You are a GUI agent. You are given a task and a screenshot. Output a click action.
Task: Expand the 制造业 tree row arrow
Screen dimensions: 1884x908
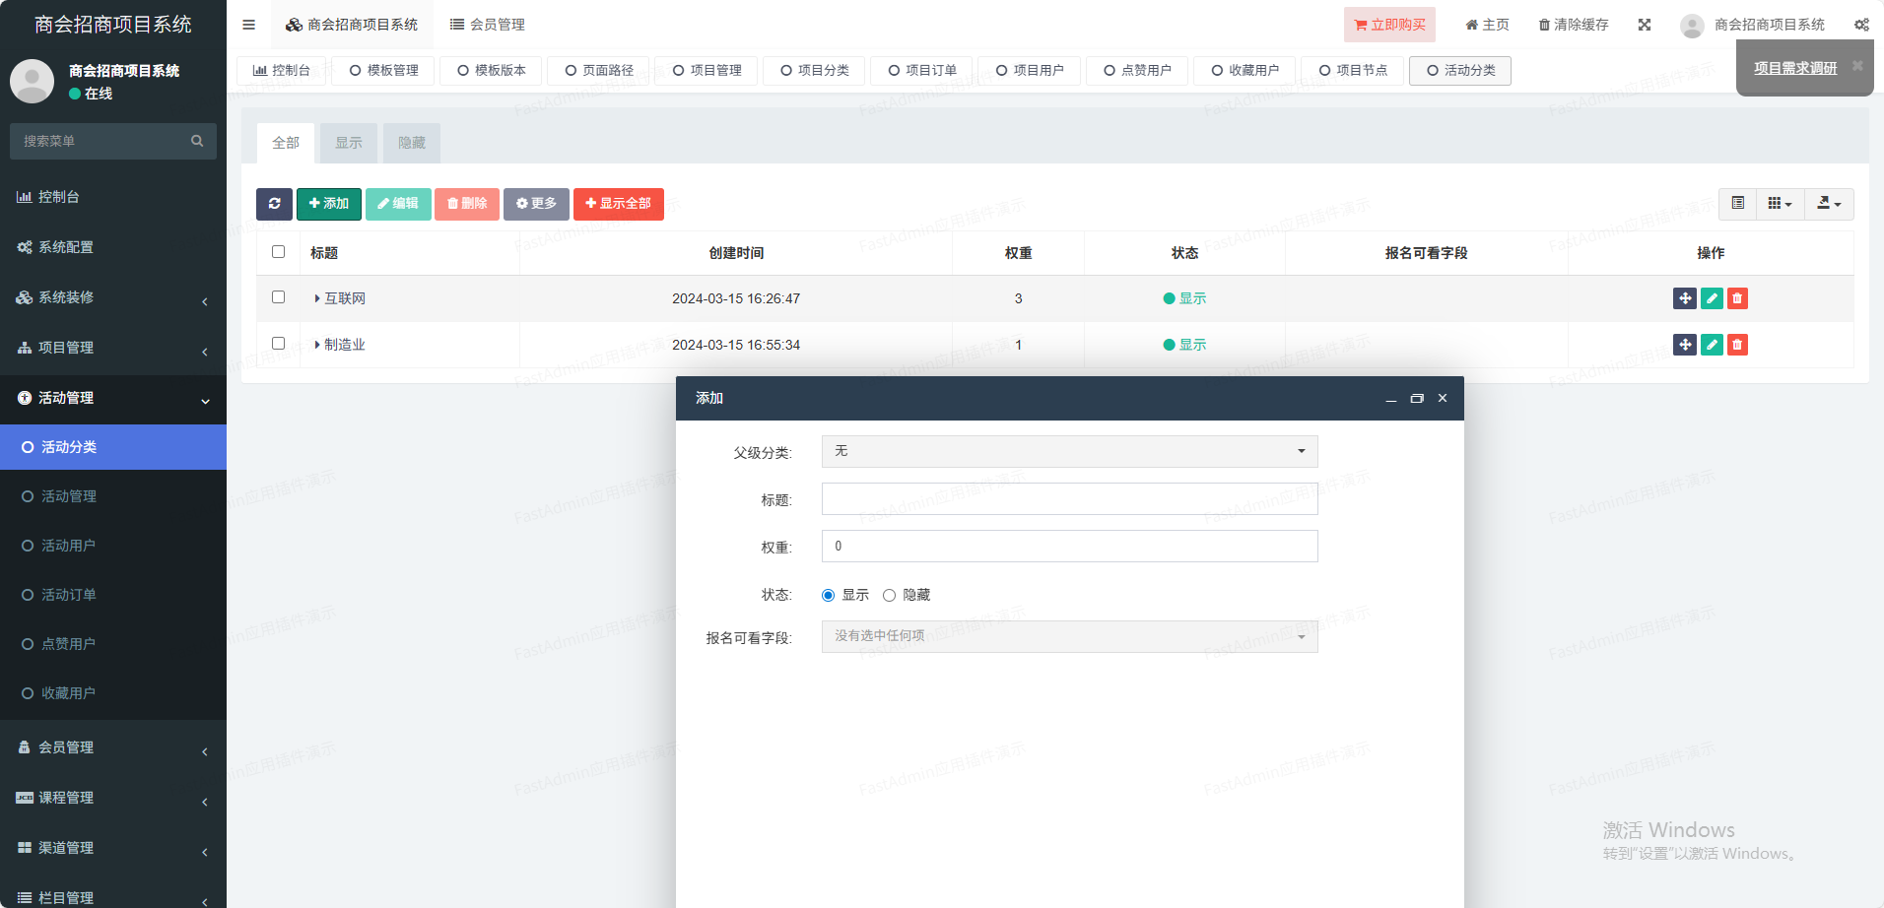(316, 345)
